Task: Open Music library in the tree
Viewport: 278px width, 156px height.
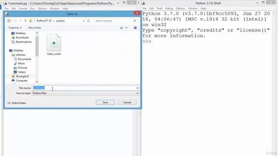Action: (19, 63)
